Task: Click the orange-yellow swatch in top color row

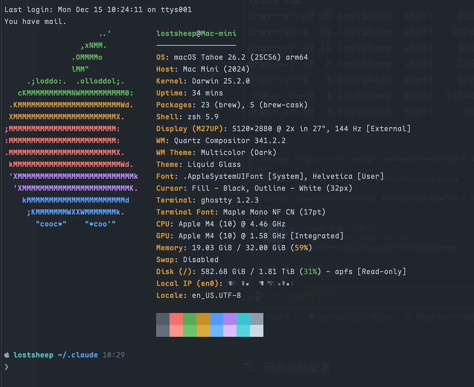Action: tap(203, 319)
